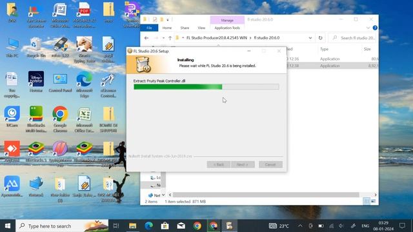413x232 pixels.
Task: Click the Next button in setup wizard
Action: [x=243, y=164]
